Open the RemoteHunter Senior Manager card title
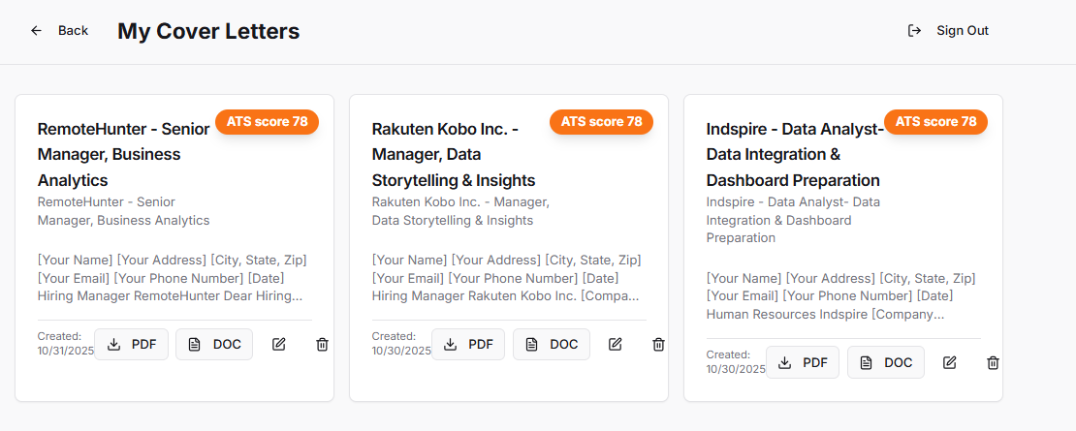Viewport: 1076px width, 431px height. tap(123, 154)
